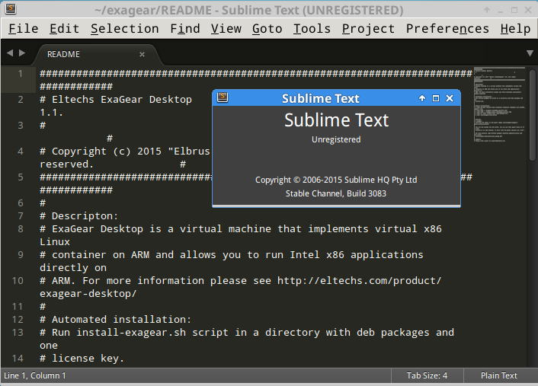Click the up-arrow button in About dialog title bar

(x=422, y=98)
